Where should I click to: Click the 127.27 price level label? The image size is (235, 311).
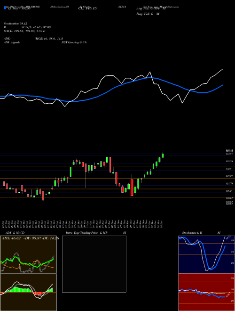(229, 176)
